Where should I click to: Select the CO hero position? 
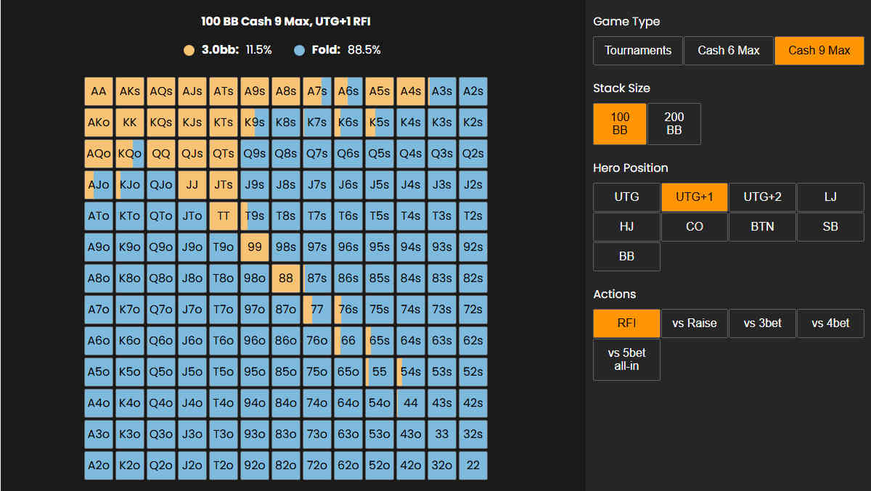[x=694, y=226]
